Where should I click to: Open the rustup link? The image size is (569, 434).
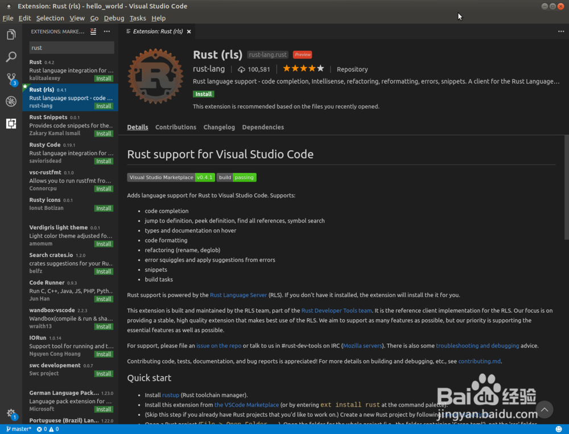click(171, 395)
